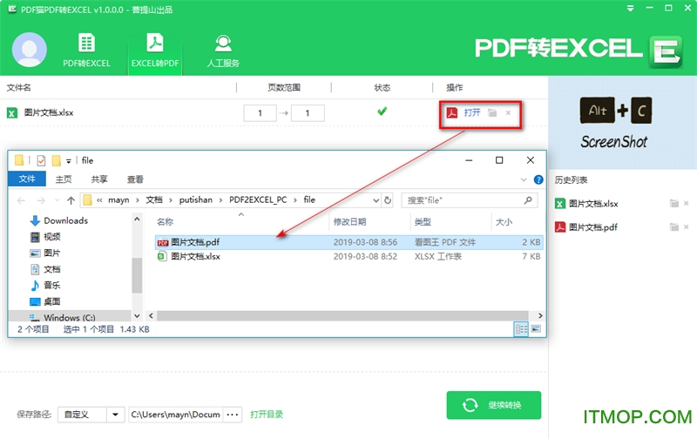This screenshot has width=697, height=439.
Task: Delete history item 图片文档.xlsx
Action: (687, 204)
